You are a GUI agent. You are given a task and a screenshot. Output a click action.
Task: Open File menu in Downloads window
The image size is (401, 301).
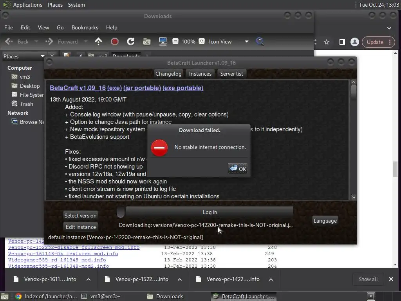point(9,27)
